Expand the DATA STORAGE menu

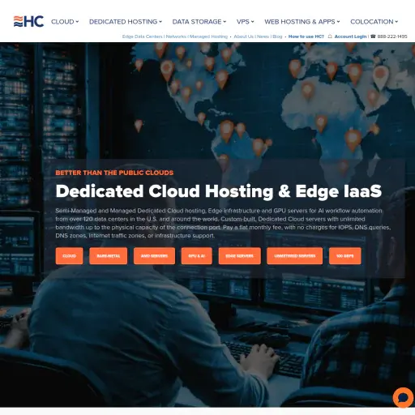tap(199, 22)
